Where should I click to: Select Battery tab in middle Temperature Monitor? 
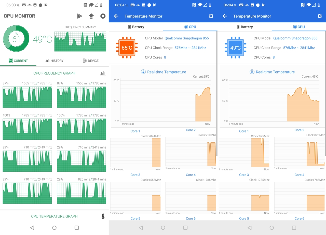[x=136, y=27]
